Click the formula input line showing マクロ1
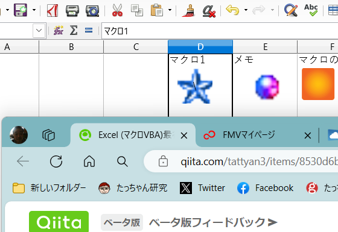338x232 pixels. click(x=220, y=31)
